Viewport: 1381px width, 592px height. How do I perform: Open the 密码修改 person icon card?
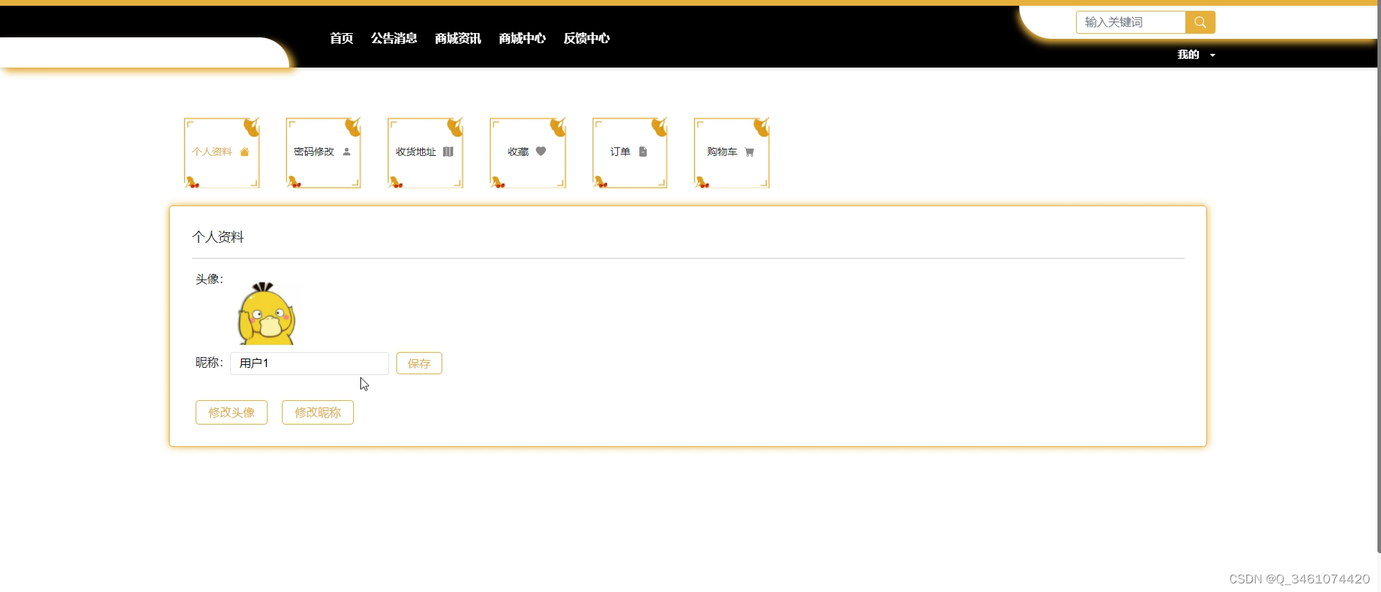(323, 152)
